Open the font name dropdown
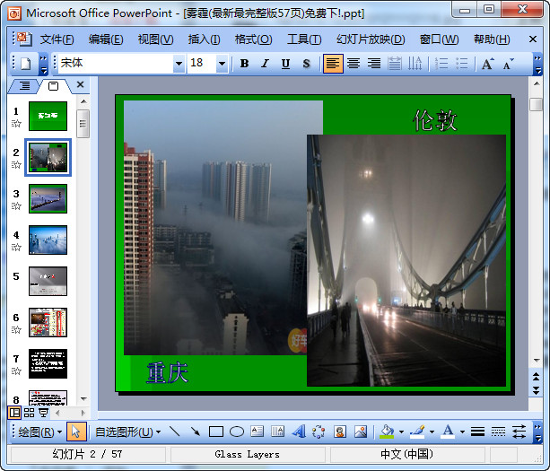 click(x=179, y=64)
